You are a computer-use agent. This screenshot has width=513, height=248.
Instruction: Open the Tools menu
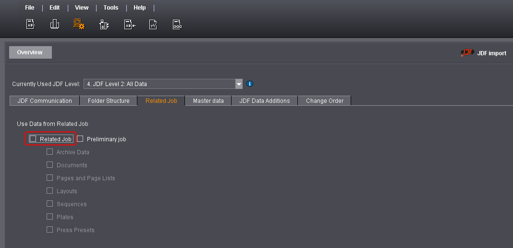111,8
